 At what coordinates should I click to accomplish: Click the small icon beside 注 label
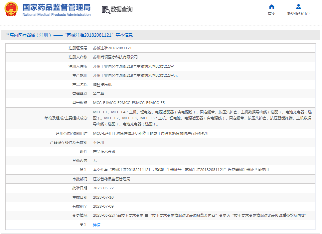click(x=81, y=225)
